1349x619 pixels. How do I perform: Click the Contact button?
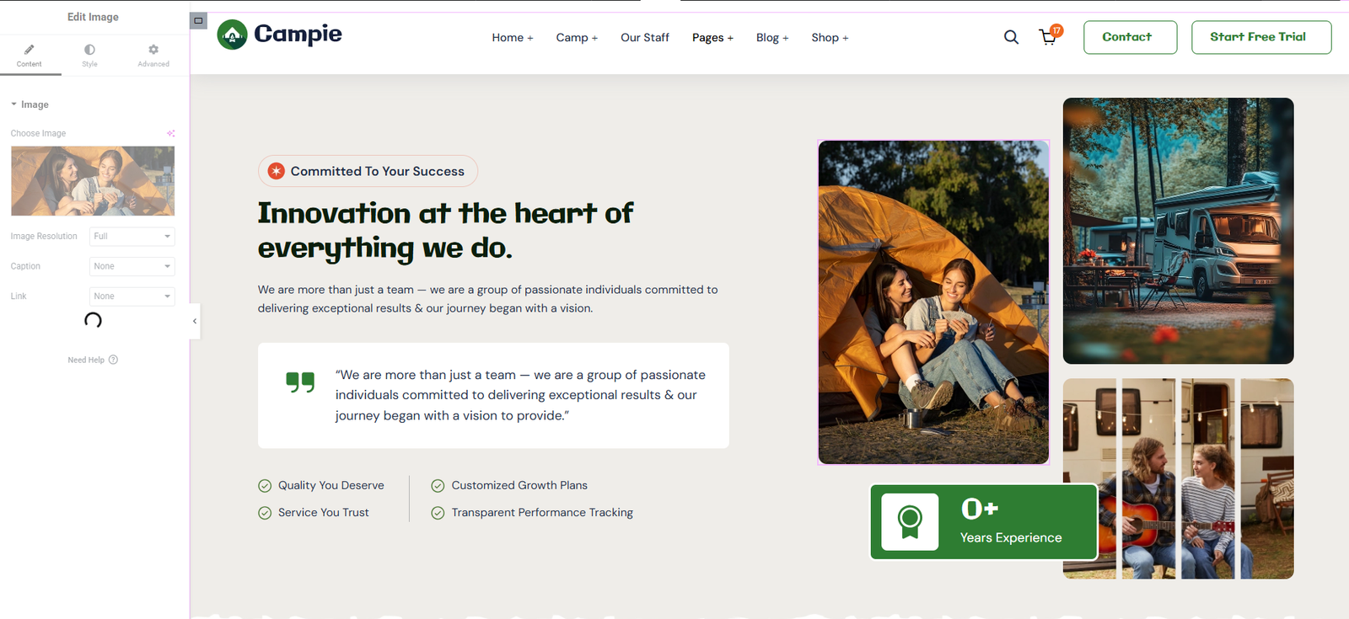1130,37
